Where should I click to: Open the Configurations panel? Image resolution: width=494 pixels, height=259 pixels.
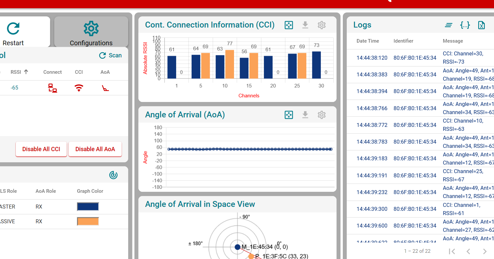click(x=91, y=32)
